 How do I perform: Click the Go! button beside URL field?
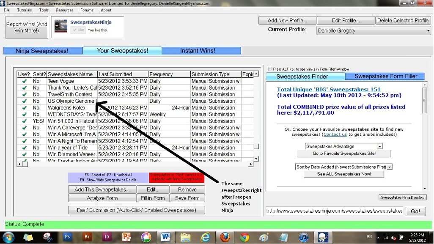tap(415, 211)
